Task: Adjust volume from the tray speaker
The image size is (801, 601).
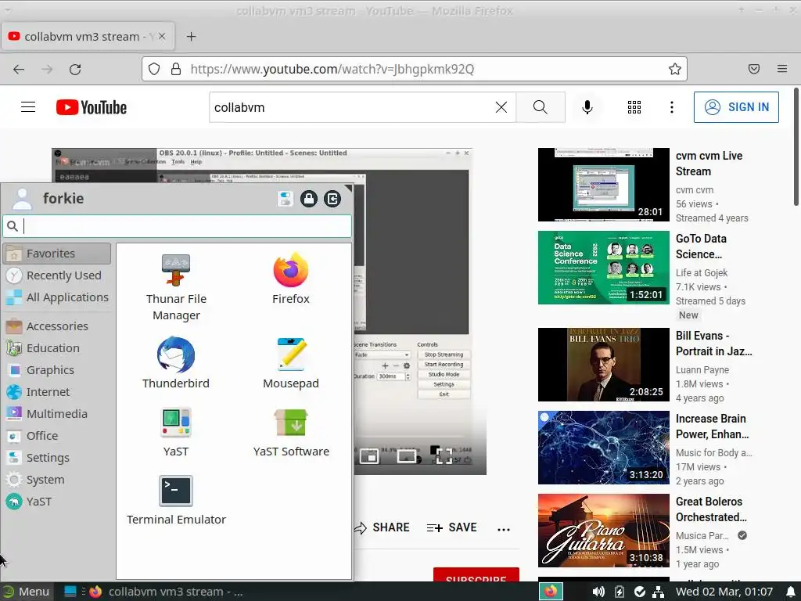Action: [598, 592]
